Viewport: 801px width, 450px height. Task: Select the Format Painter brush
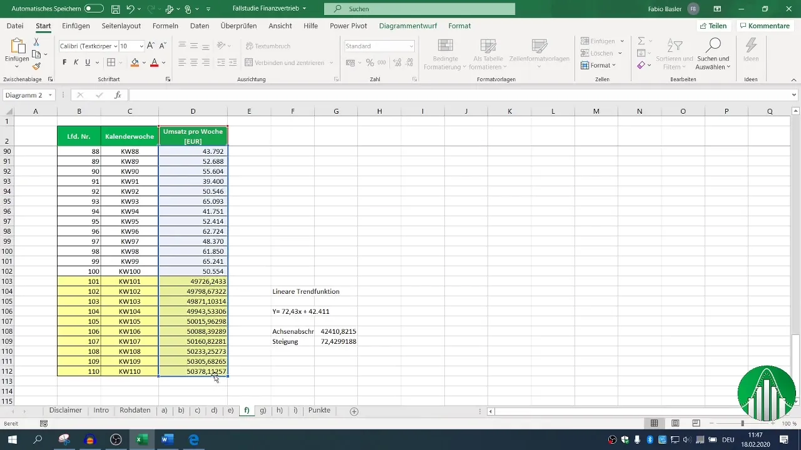[36, 66]
